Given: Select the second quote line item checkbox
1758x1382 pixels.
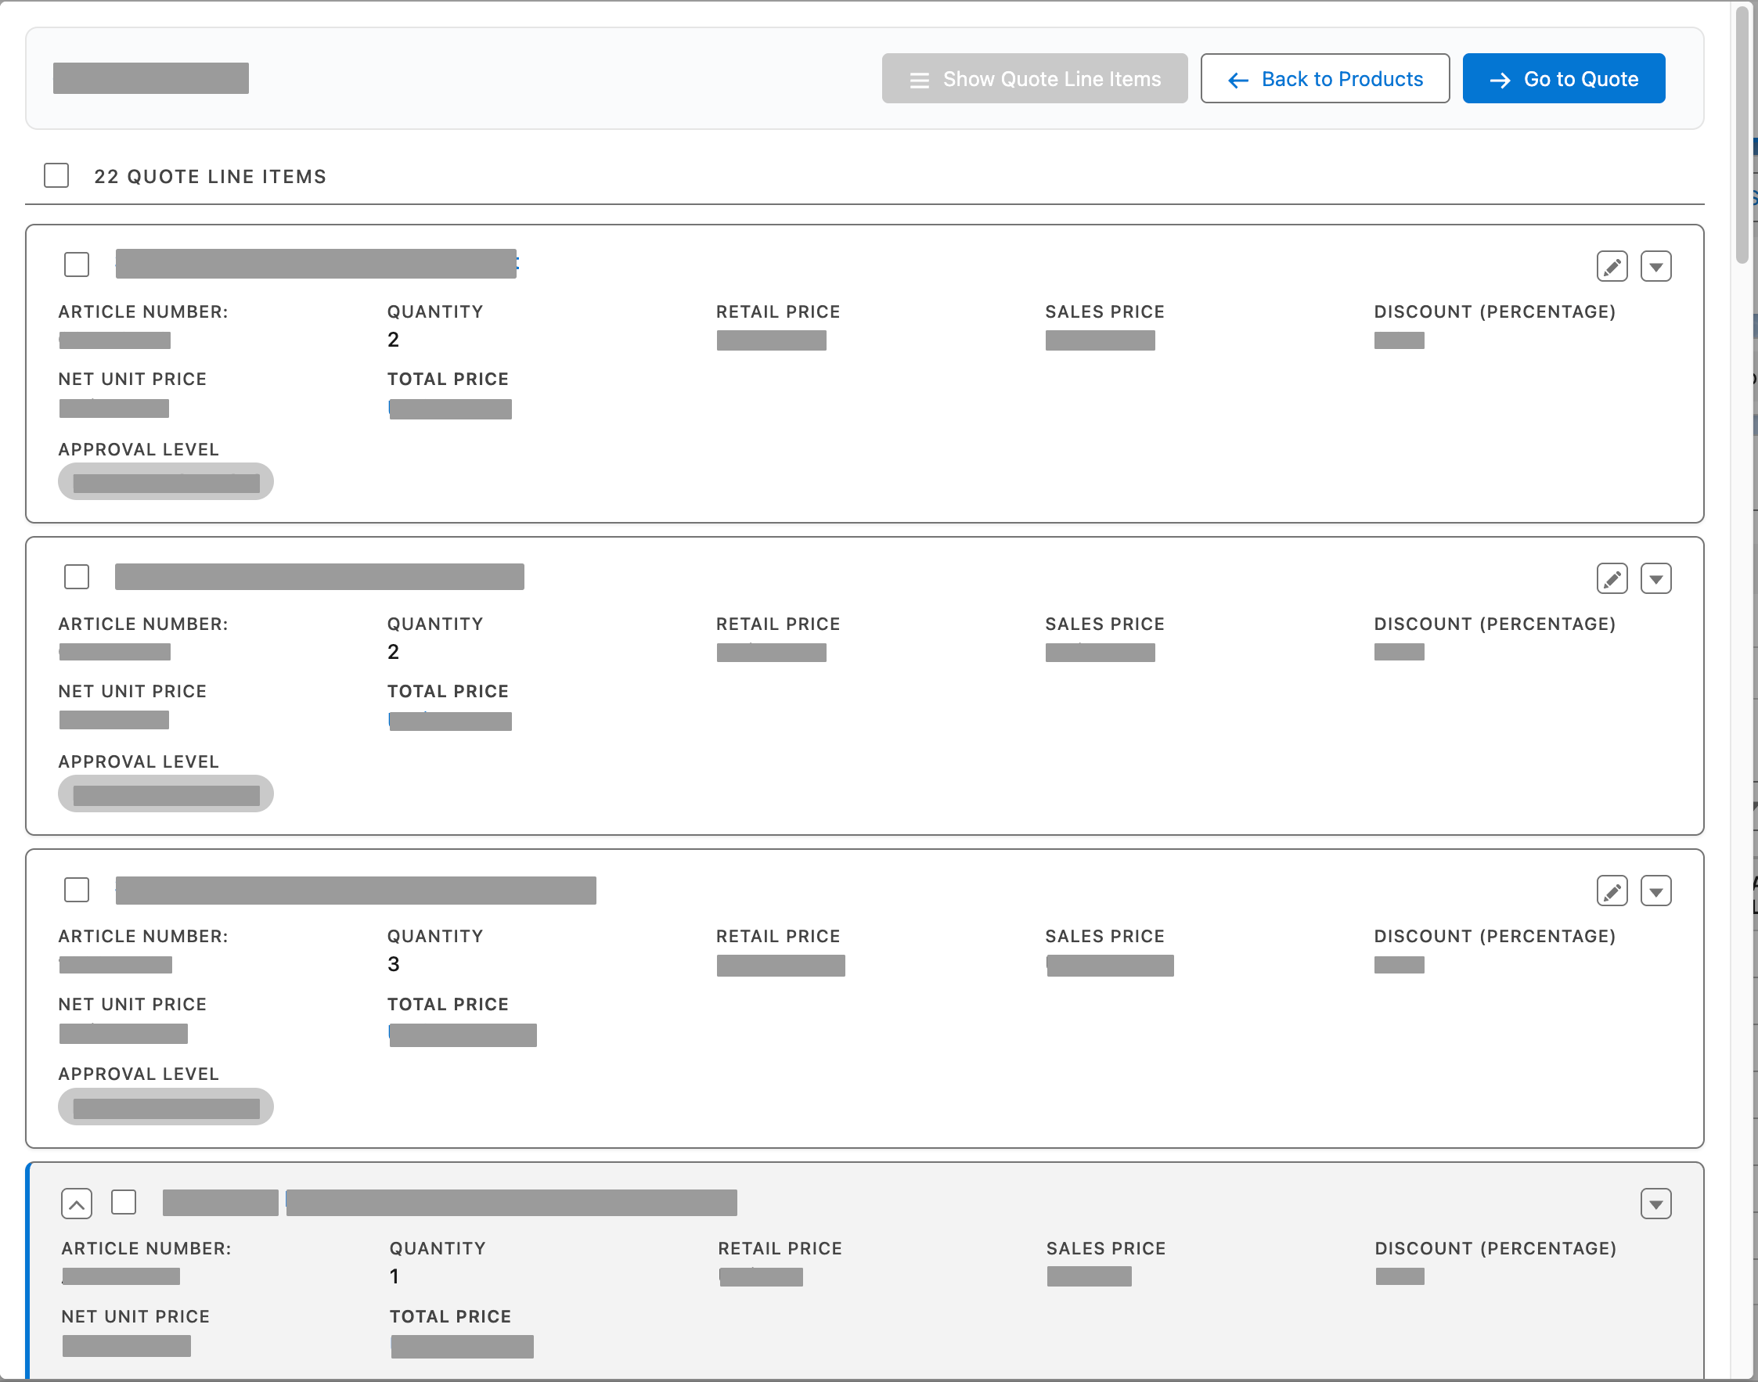Looking at the screenshot, I should point(77,576).
